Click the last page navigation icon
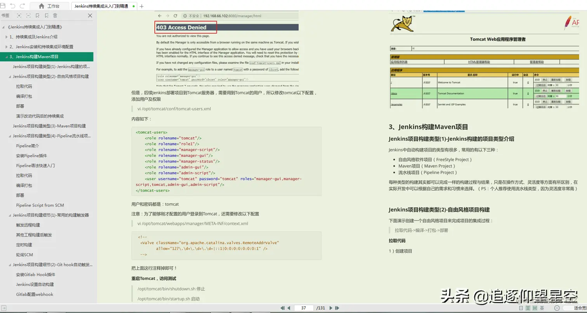This screenshot has height=313, width=587. point(337,308)
